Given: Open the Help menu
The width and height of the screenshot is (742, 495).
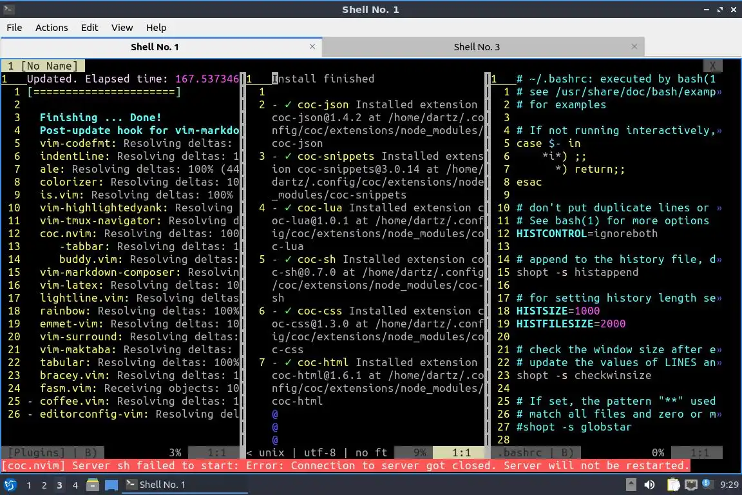Looking at the screenshot, I should (156, 28).
